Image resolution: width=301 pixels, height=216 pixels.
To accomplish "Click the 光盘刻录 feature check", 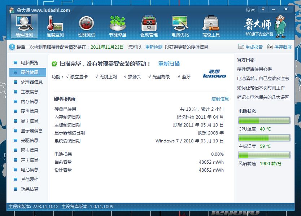I will click(159, 77).
